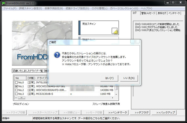Click the No column header

[x=20, y=78]
